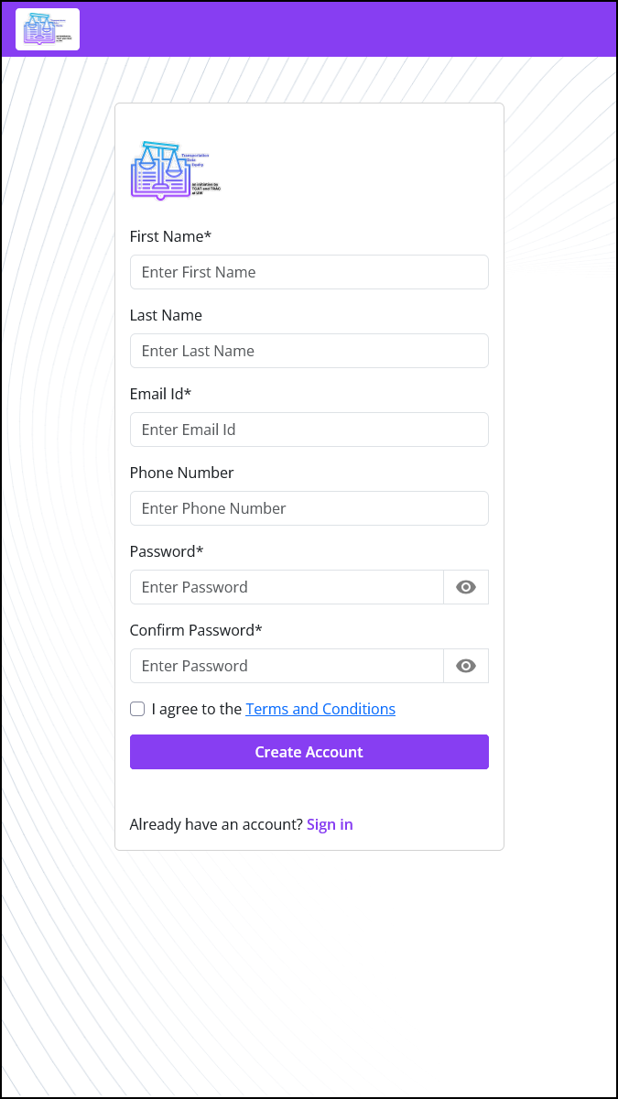The height and width of the screenshot is (1099, 618).
Task: Click the Confirm Password input box
Action: coord(287,666)
